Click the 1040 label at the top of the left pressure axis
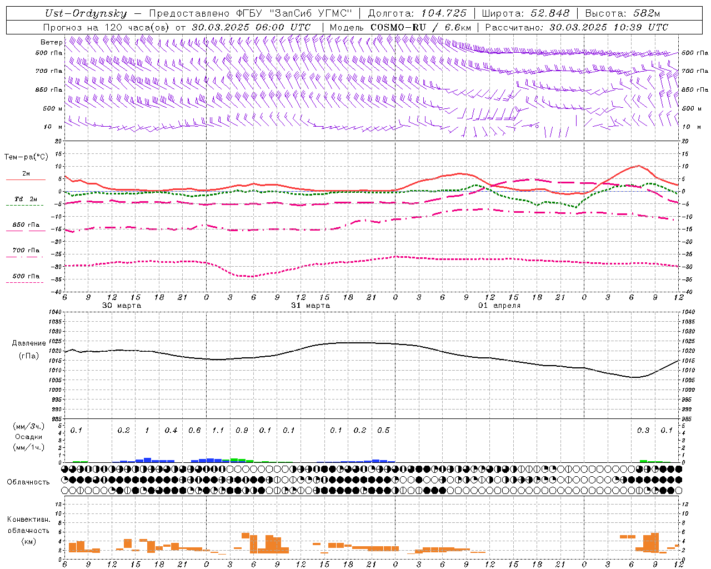The image size is (711, 569). (x=56, y=312)
